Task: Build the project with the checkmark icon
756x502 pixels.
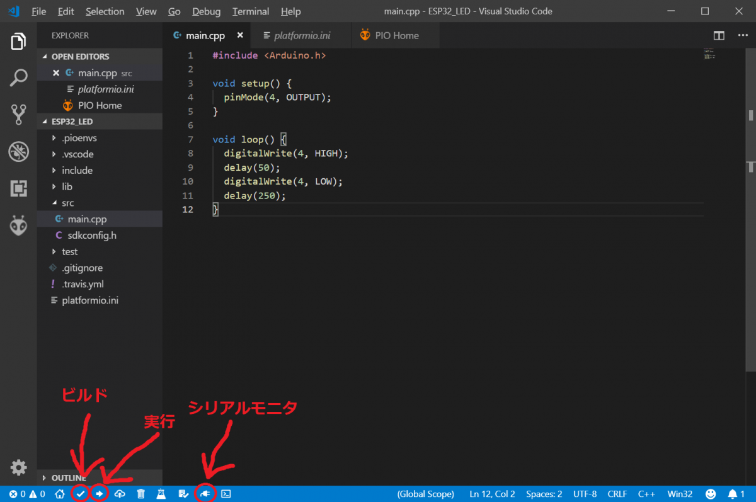Action: pyautogui.click(x=81, y=494)
